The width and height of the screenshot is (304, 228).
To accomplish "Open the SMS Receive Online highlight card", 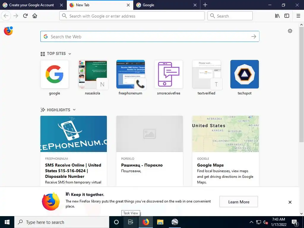I will pyautogui.click(x=74, y=151).
